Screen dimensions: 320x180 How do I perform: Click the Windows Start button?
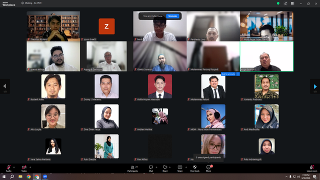(x=4, y=176)
